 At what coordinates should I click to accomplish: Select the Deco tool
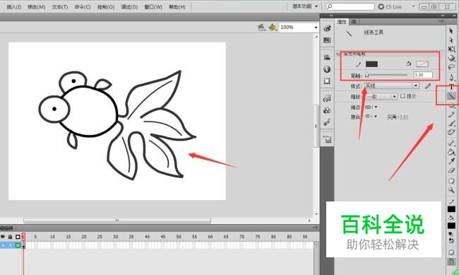(x=451, y=132)
